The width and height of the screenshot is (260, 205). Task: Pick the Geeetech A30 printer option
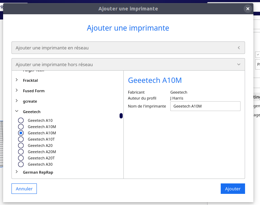[21, 164]
